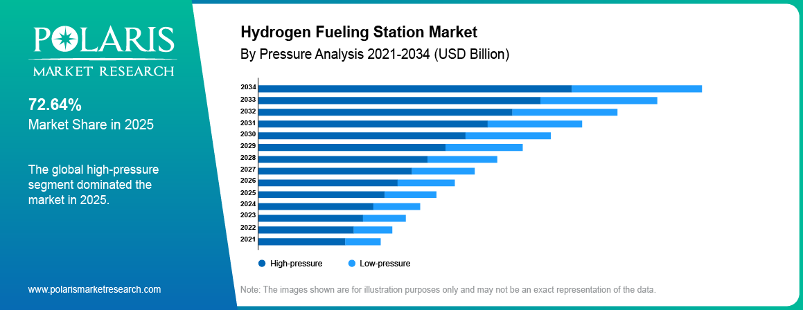
Task: Select the 2031 low-pressure light bar
Action: [x=535, y=124]
